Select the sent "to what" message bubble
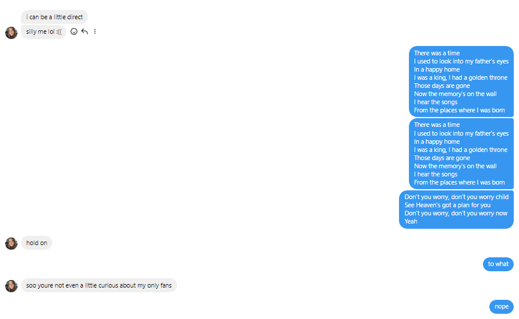 pos(498,264)
